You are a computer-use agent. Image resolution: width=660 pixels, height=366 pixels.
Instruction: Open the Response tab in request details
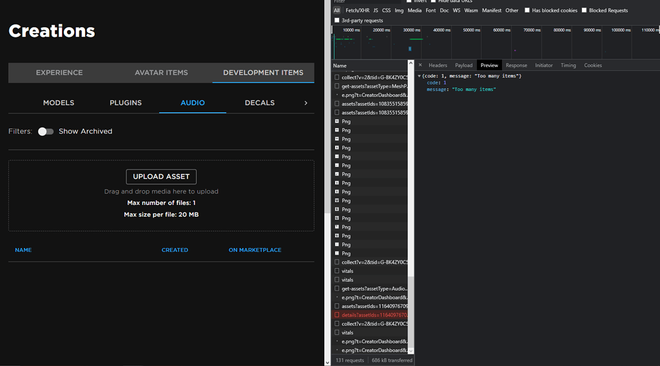516,65
